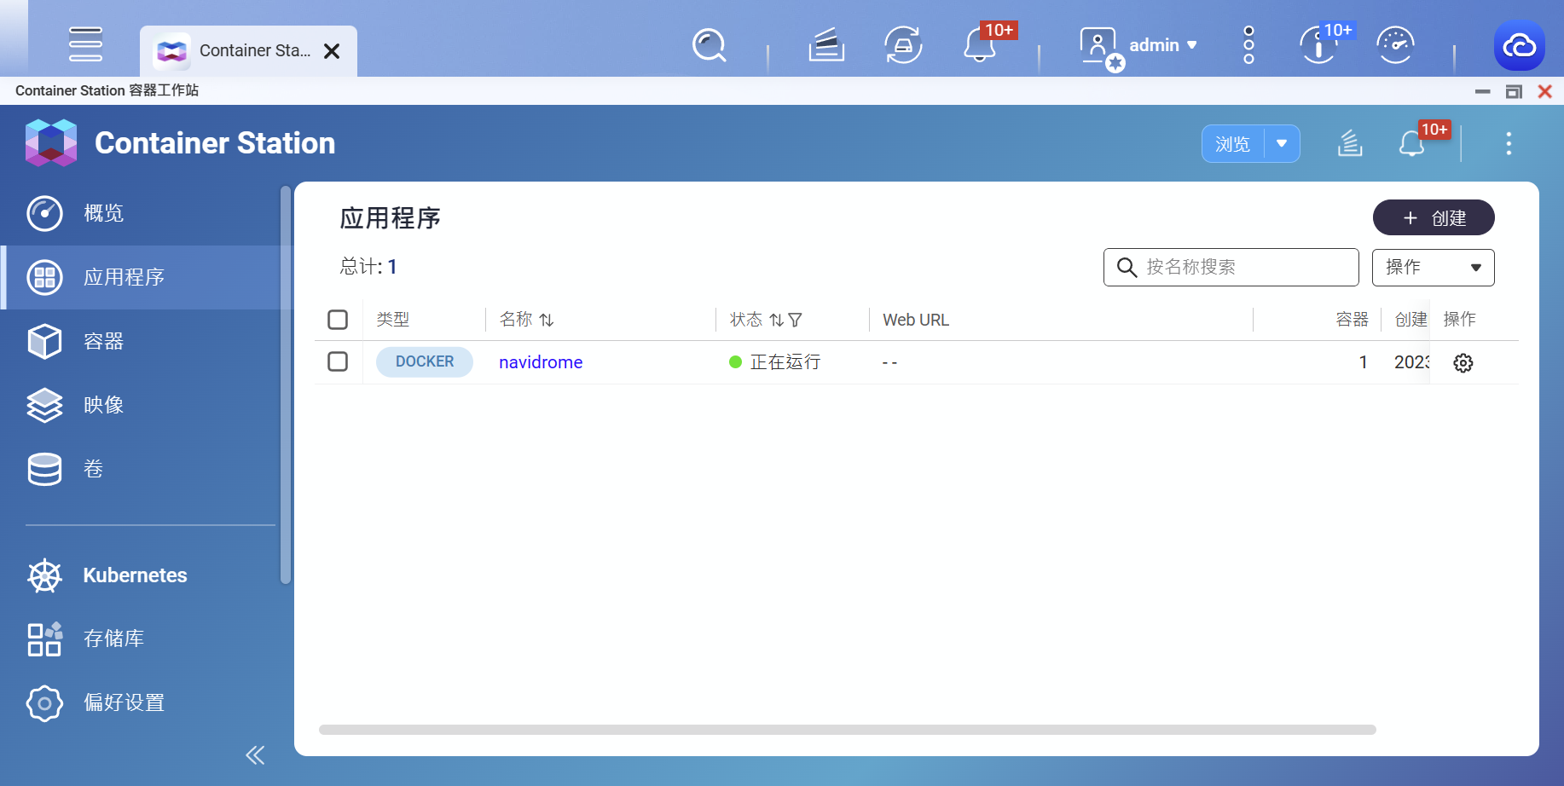This screenshot has height=786, width=1564.
Task: Click the 创建 create button
Action: coord(1434,217)
